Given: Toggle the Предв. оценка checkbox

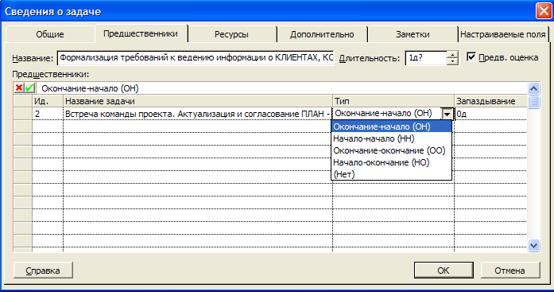Looking at the screenshot, I should click(471, 57).
